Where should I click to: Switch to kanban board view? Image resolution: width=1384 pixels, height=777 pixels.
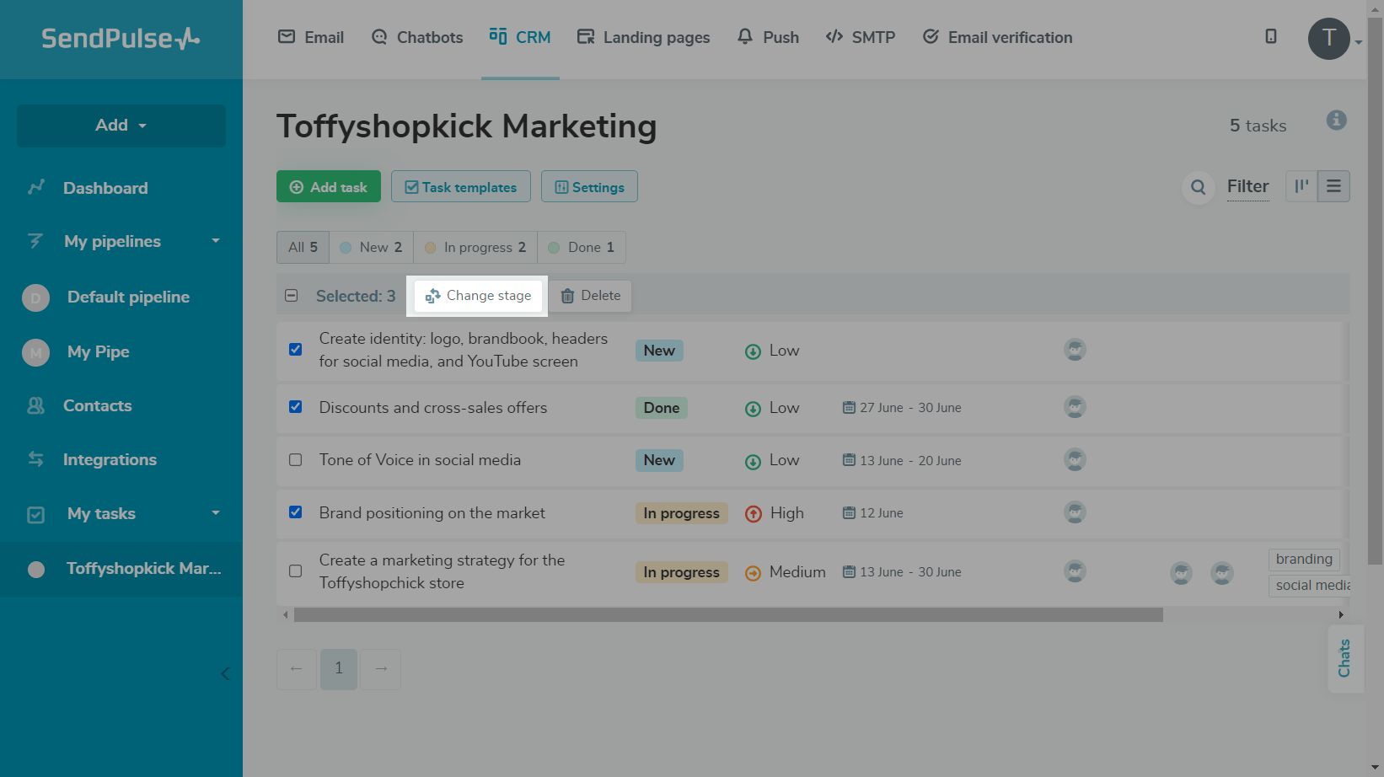pyautogui.click(x=1301, y=186)
